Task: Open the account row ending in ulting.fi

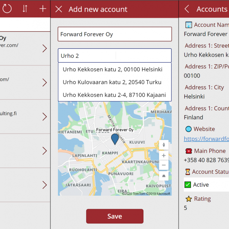Action: coord(25,117)
